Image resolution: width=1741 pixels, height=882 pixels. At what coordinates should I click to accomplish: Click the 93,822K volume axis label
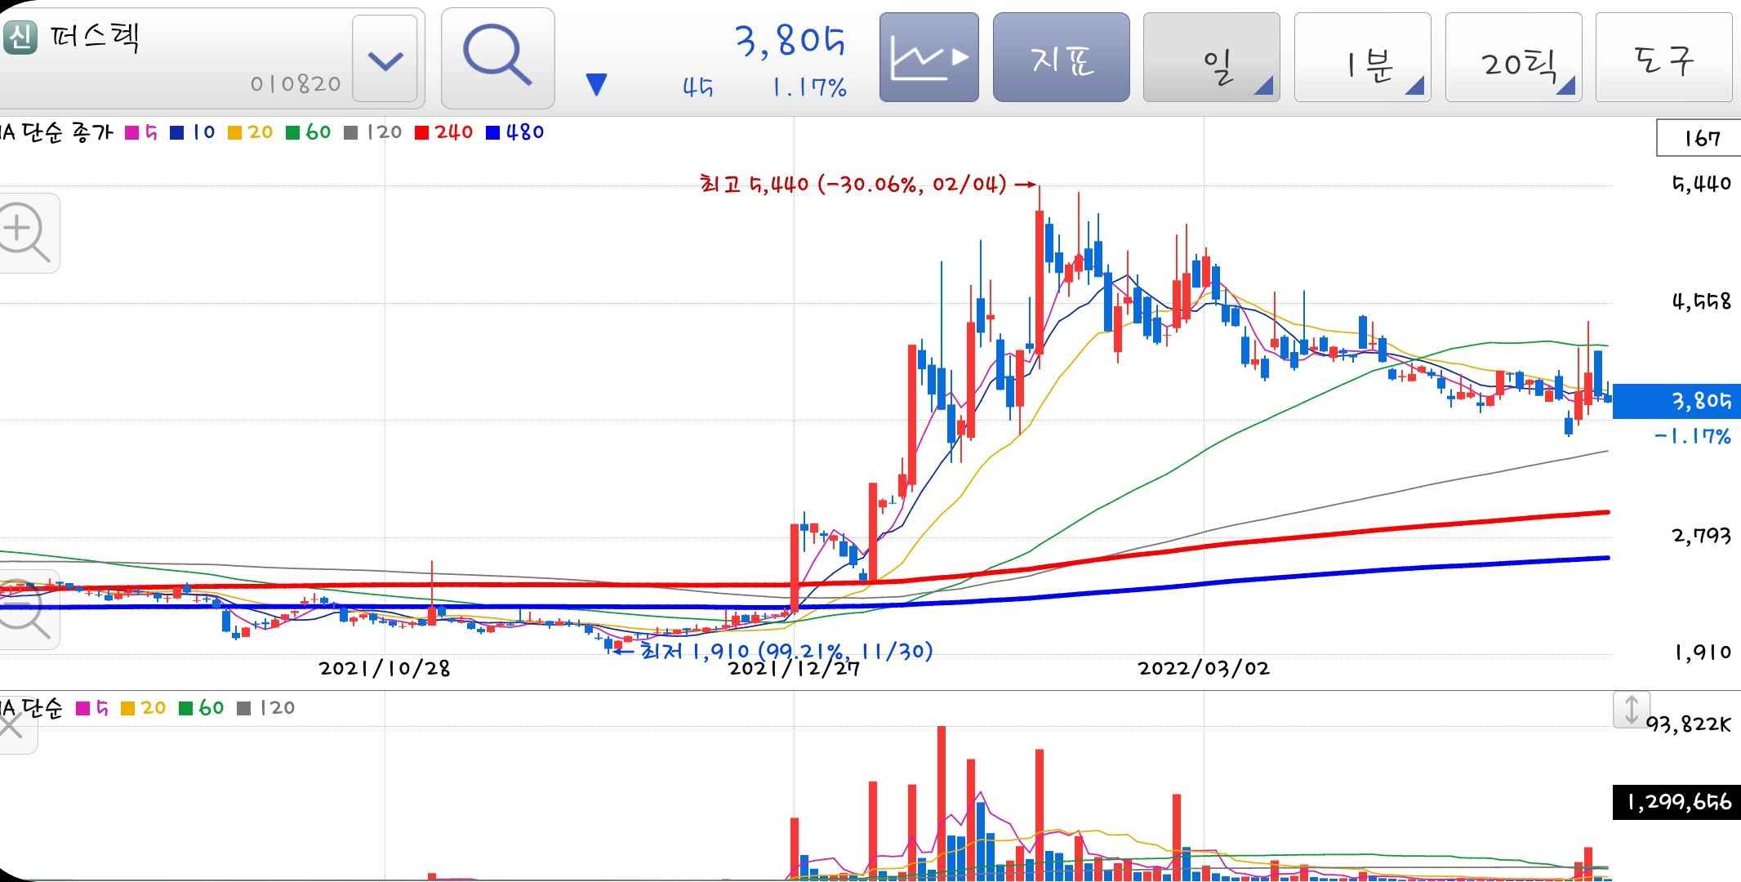pyautogui.click(x=1688, y=724)
